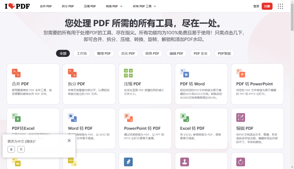The image size is (294, 169).
Task: Open the Word 转 PDF card title
Action: (80, 128)
